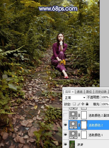Image resolution: width=109 pixels, height=148 pixels.
Task: Toggle lock position move icon
Action: click(83, 104)
